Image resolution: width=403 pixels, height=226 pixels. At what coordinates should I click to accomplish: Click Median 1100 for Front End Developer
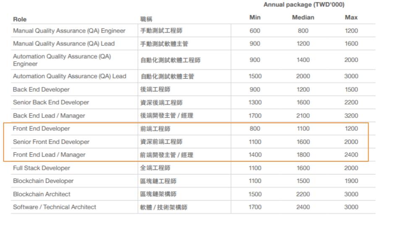(x=303, y=128)
